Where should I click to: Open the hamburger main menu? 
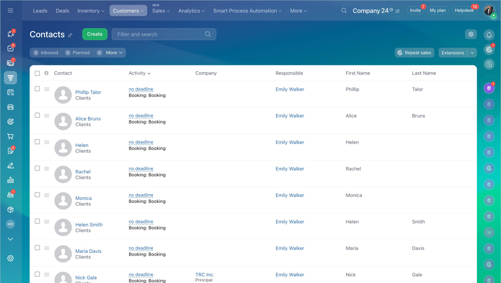coord(11,11)
